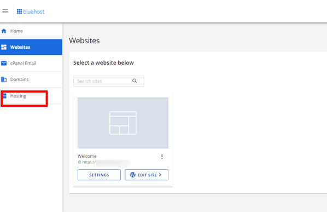Image resolution: width=327 pixels, height=212 pixels.
Task: Click the Settings button
Action: tap(99, 175)
